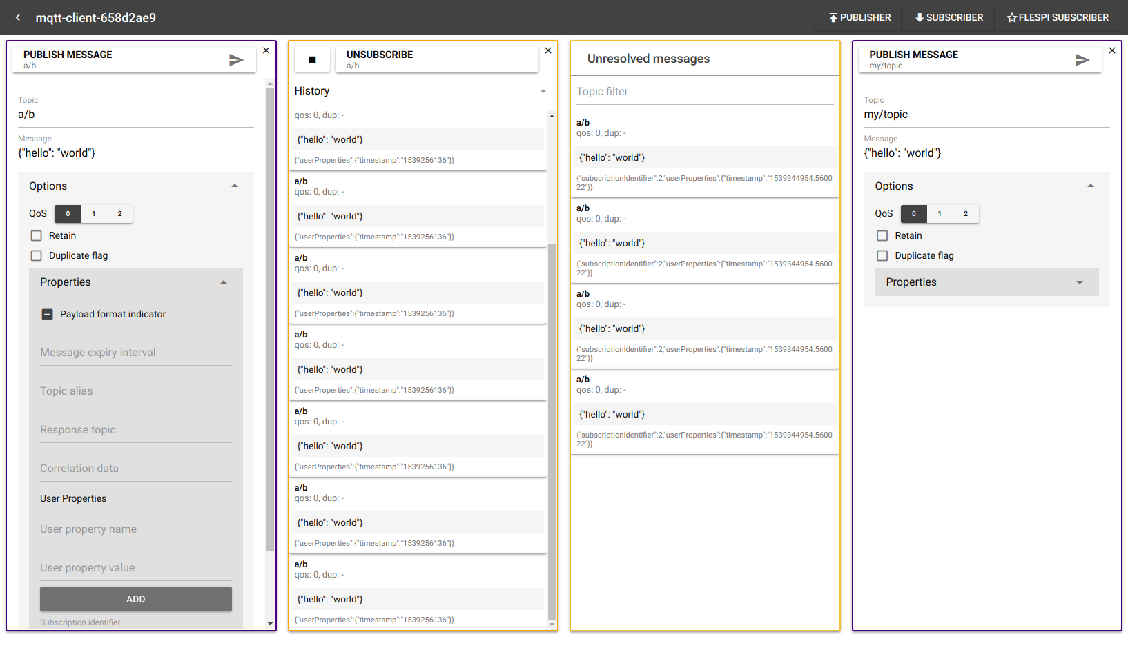Select QoS 1 in the a/b publisher

pos(94,214)
